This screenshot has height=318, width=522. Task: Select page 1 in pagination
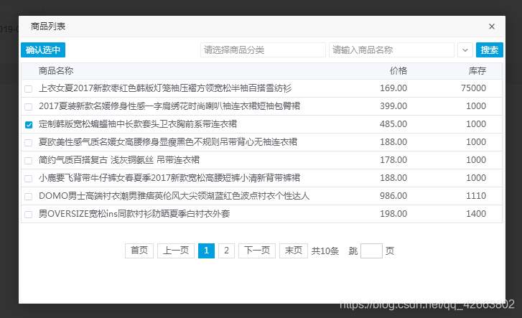point(206,251)
